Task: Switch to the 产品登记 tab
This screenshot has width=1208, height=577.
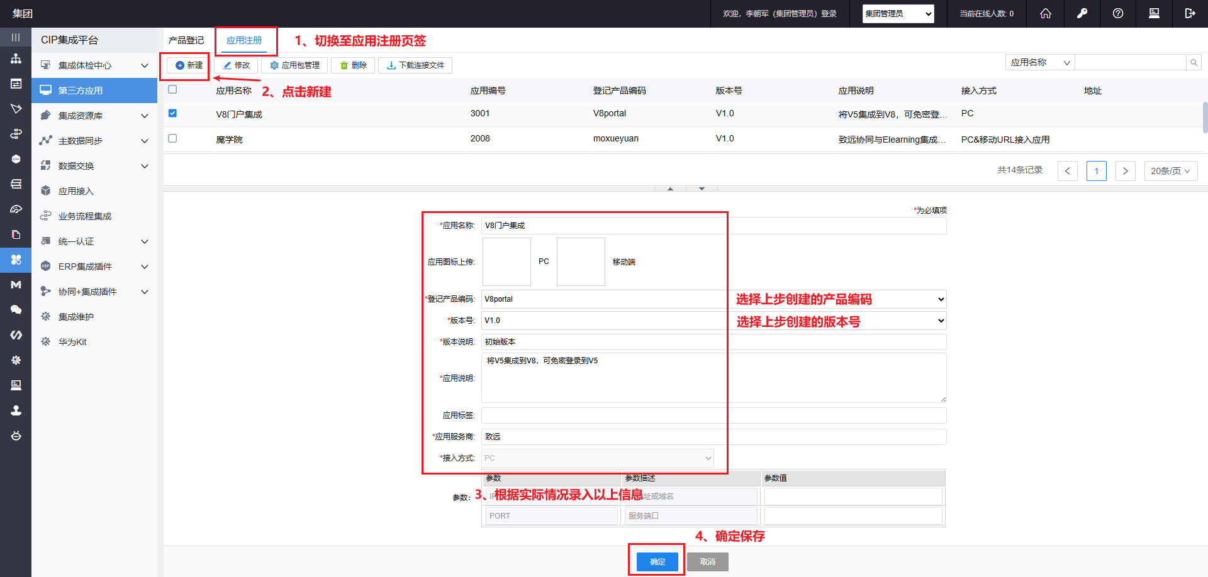Action: tap(186, 40)
